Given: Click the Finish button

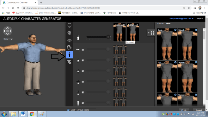Looking at the screenshot, I should [x=184, y=110].
